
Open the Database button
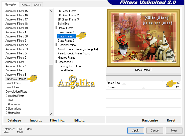click(14, 120)
